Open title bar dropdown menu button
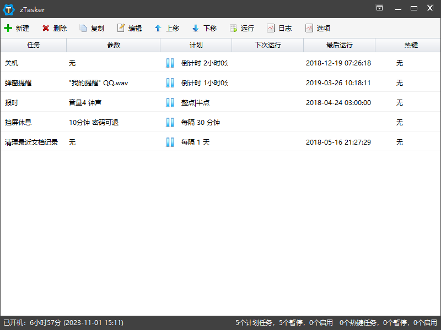441x330 pixels. (x=379, y=8)
